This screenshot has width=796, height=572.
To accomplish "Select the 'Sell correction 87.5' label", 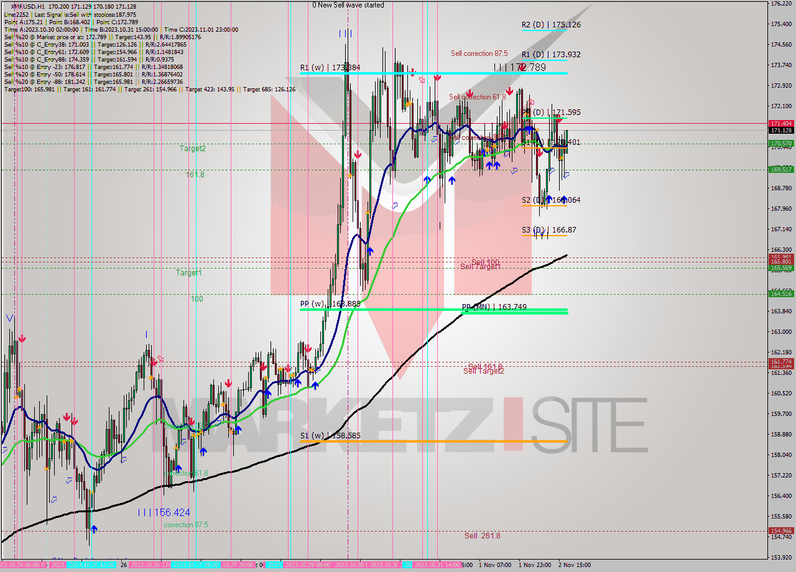I will 479,53.
